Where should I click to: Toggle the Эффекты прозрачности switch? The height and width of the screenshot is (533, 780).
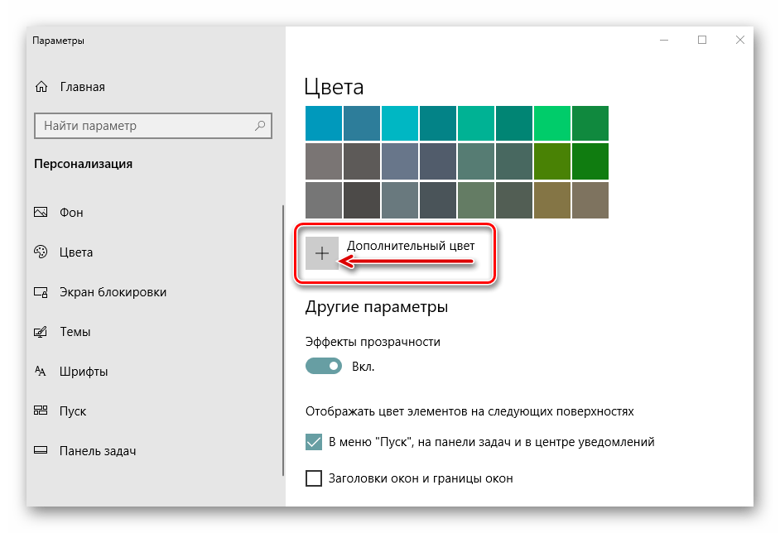point(324,366)
